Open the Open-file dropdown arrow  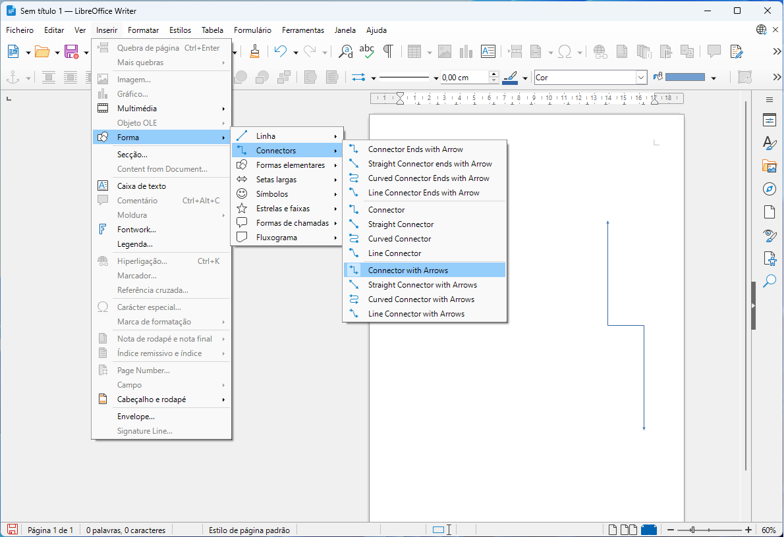pos(57,53)
